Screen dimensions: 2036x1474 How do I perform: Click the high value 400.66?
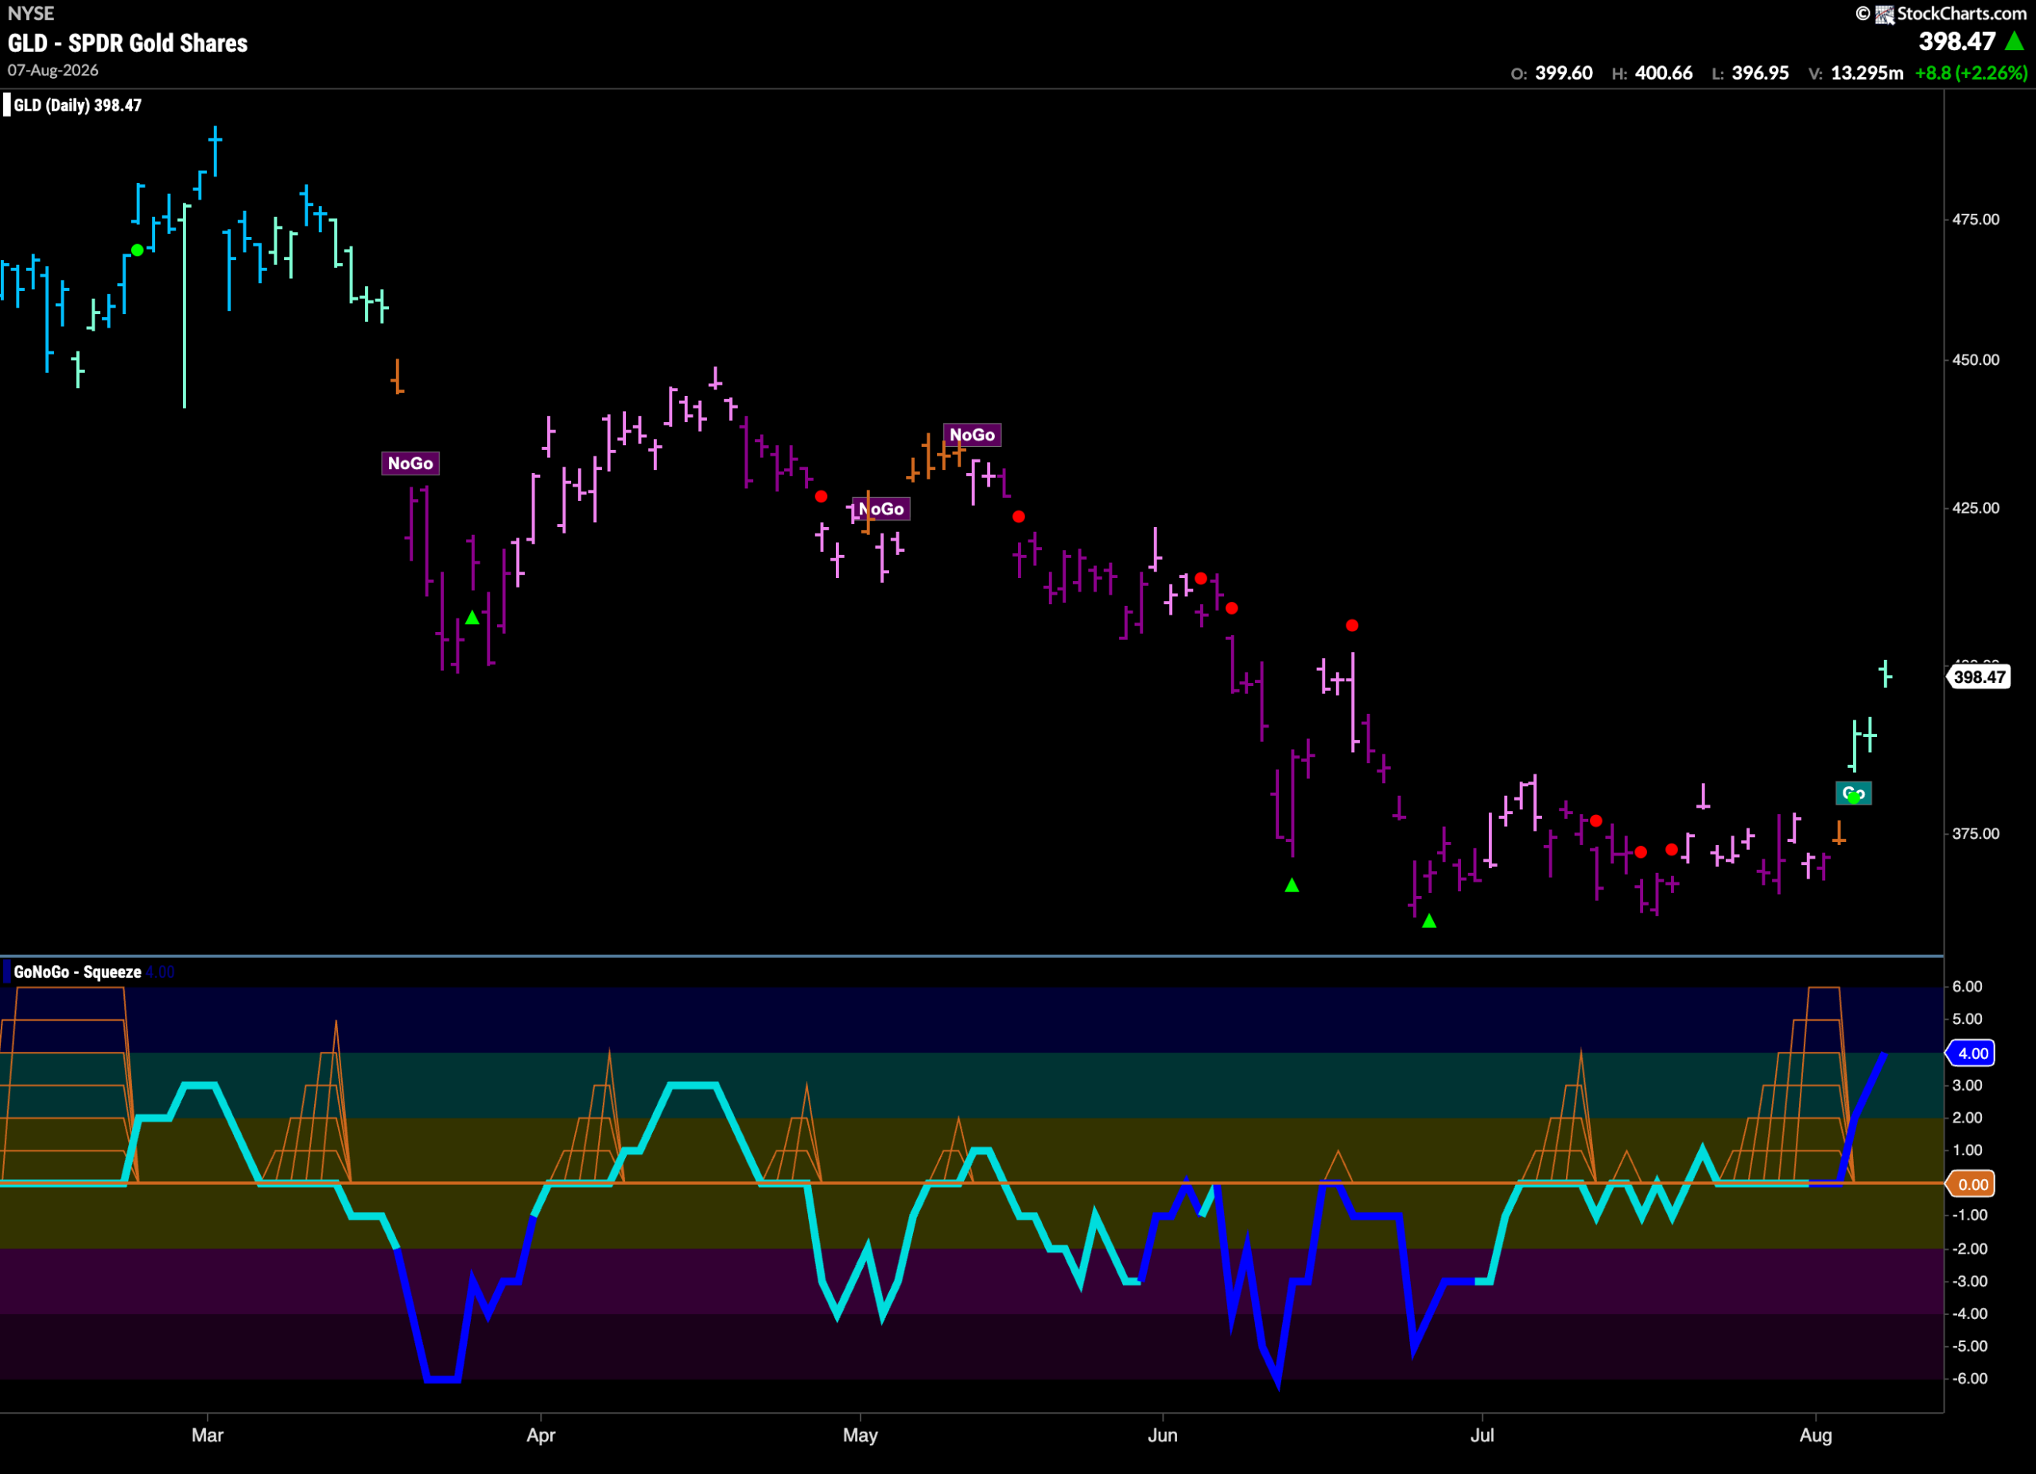click(1664, 72)
